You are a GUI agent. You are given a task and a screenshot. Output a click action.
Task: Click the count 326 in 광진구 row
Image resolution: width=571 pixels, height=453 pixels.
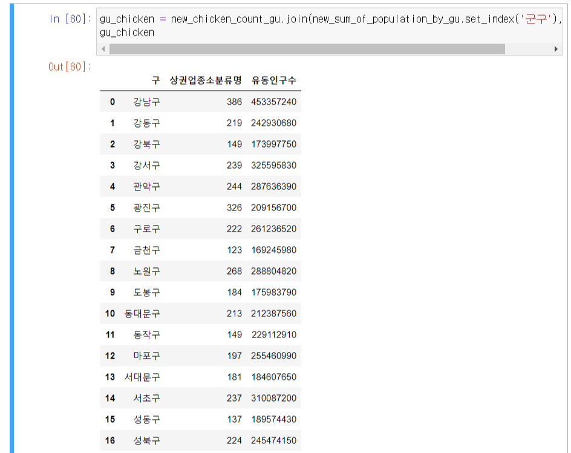[x=234, y=207]
